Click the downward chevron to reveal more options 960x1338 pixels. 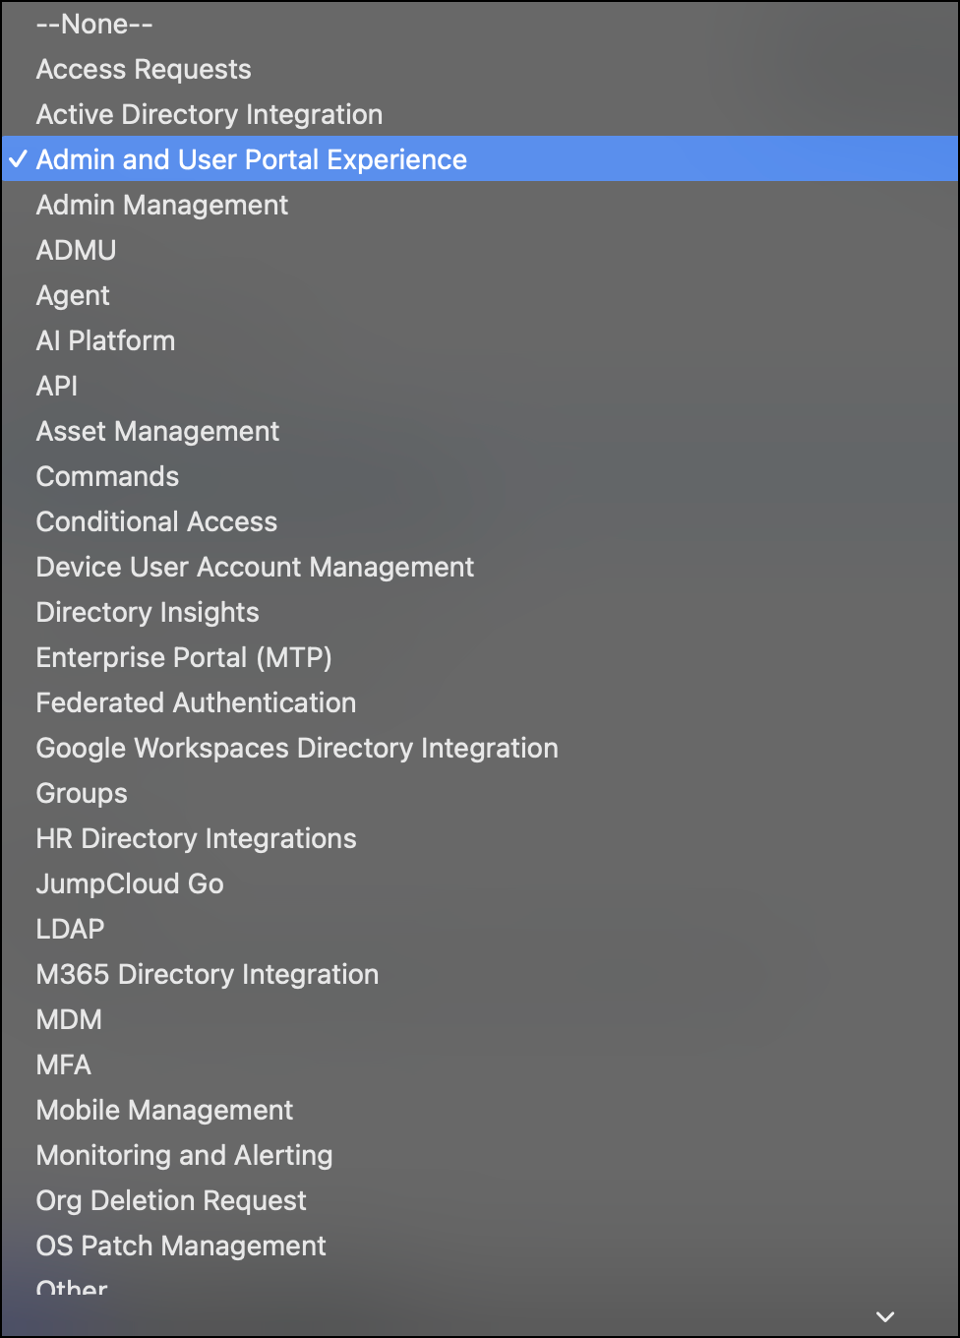883,1315
